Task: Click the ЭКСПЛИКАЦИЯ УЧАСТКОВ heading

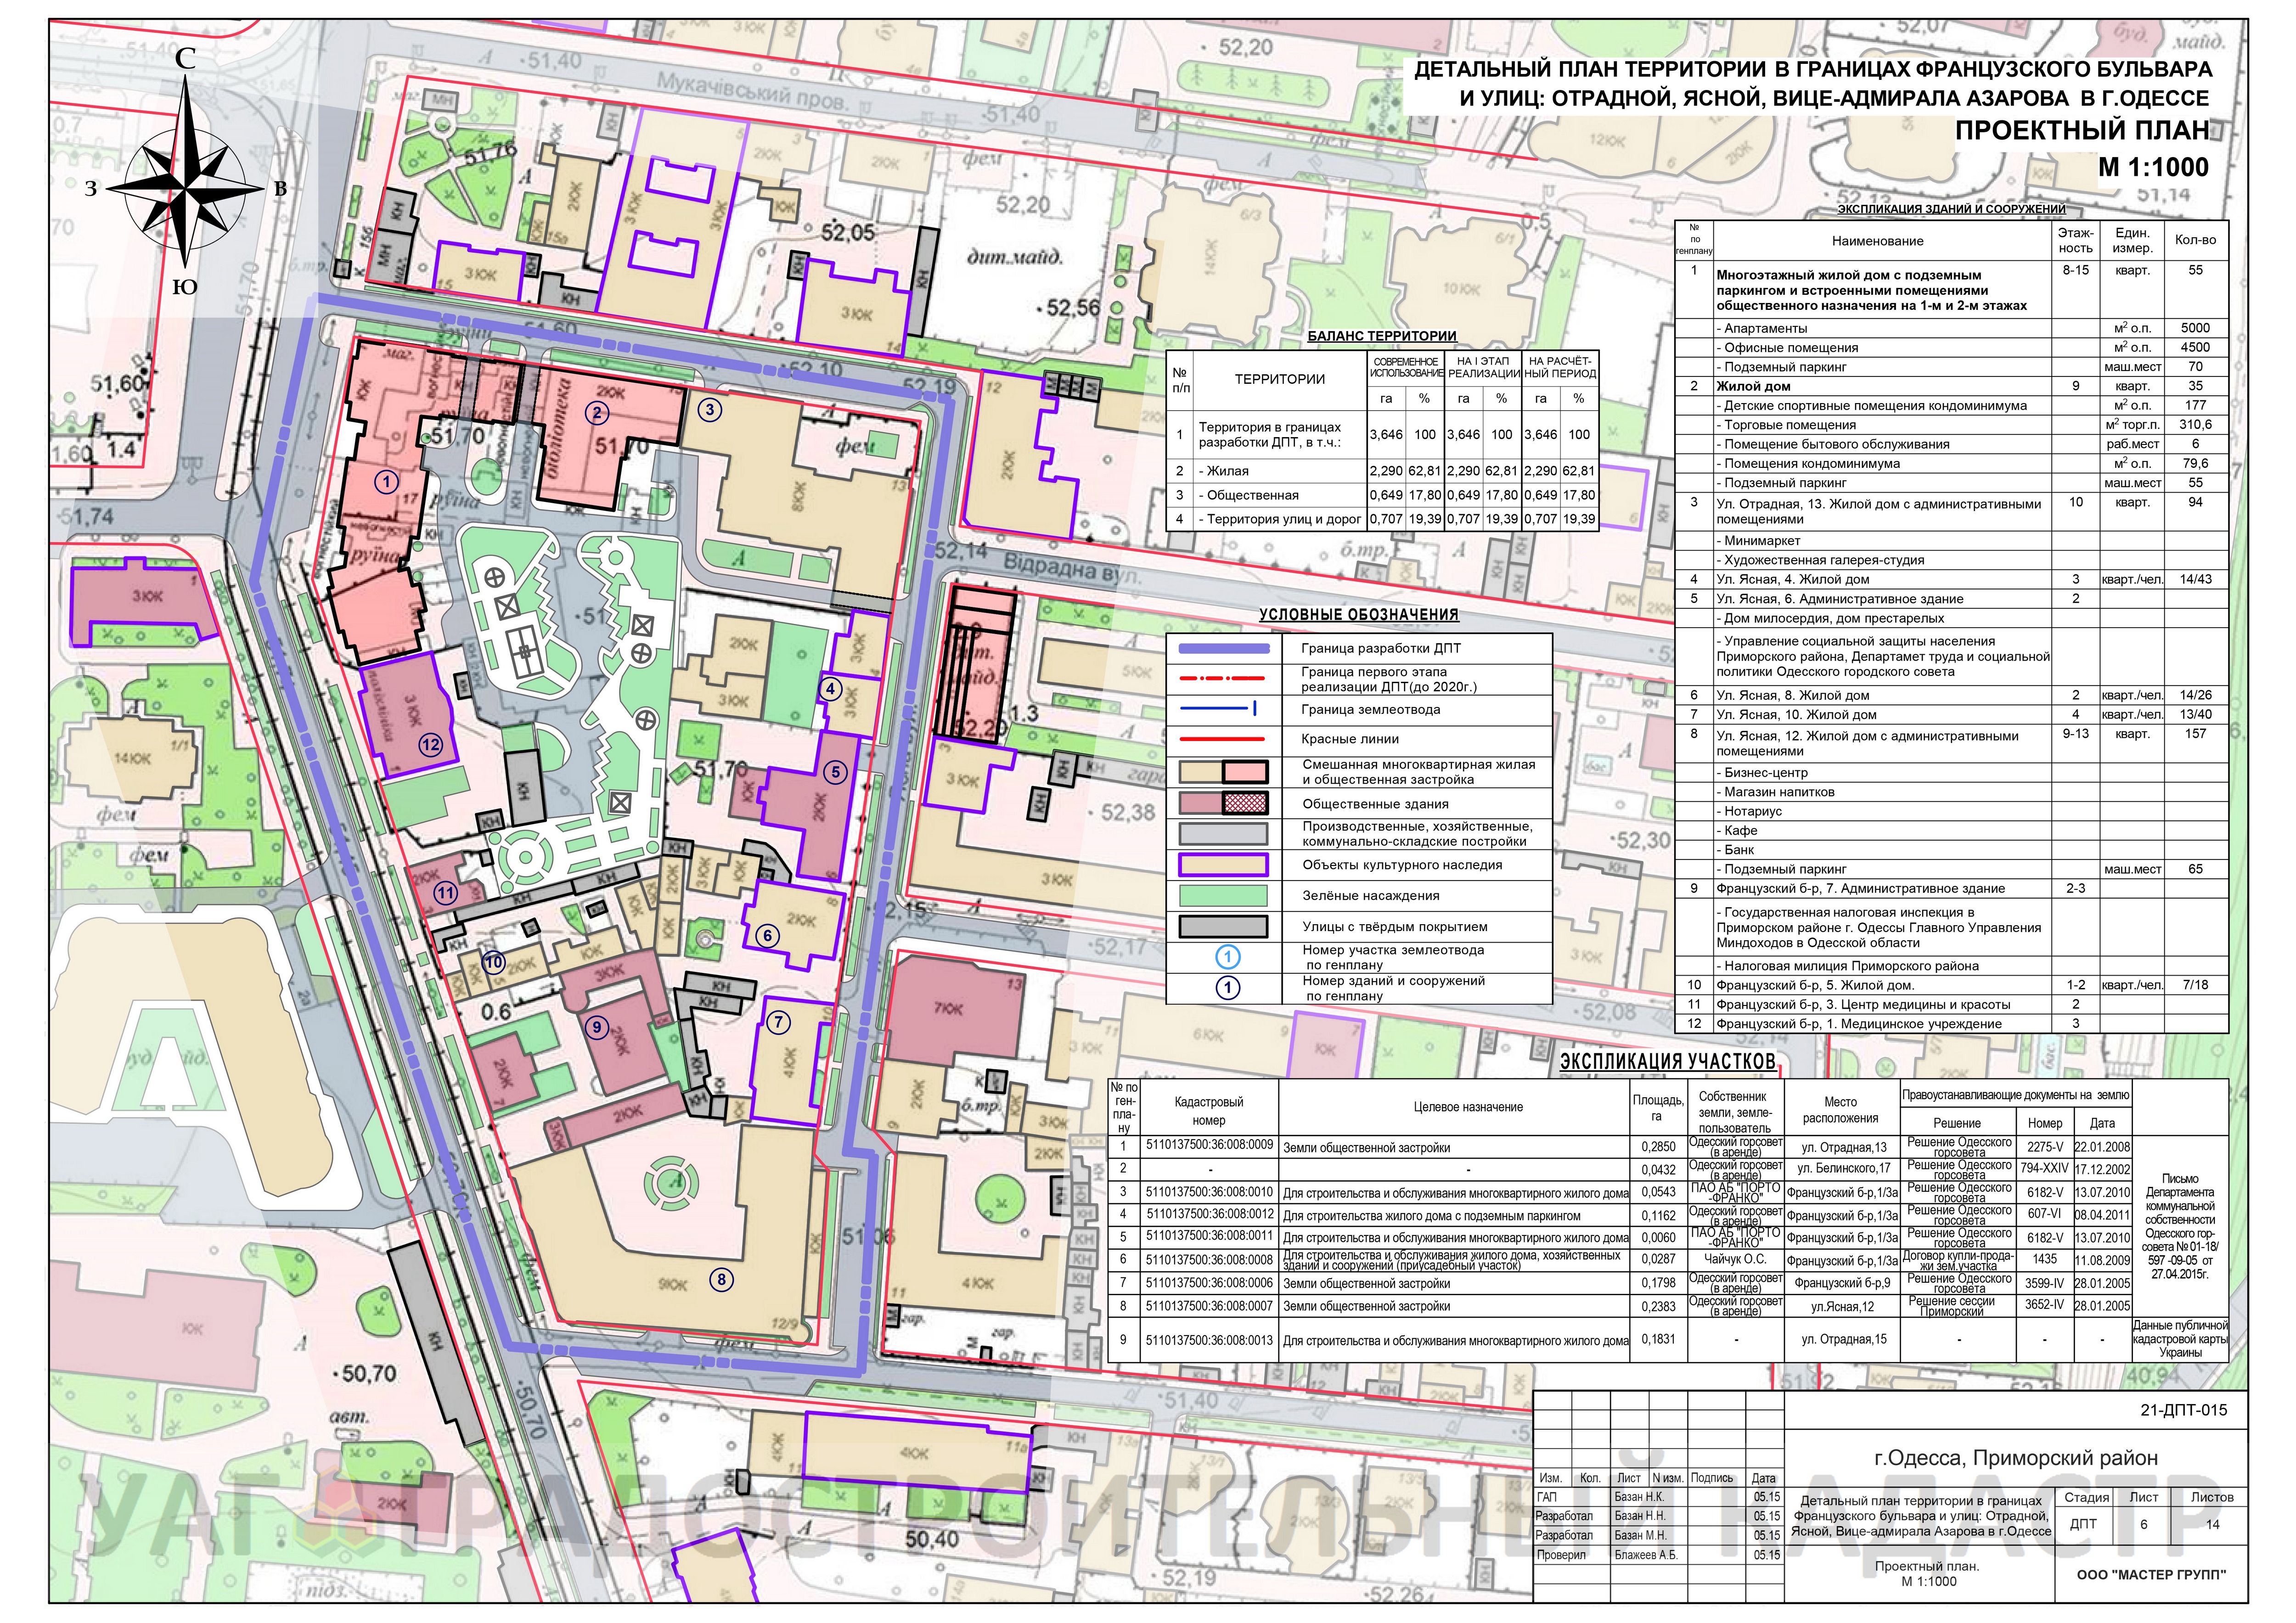Action: [x=1667, y=1062]
